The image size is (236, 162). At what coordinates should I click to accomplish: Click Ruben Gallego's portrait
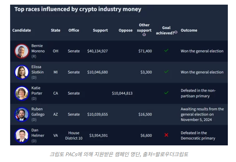point(22,114)
